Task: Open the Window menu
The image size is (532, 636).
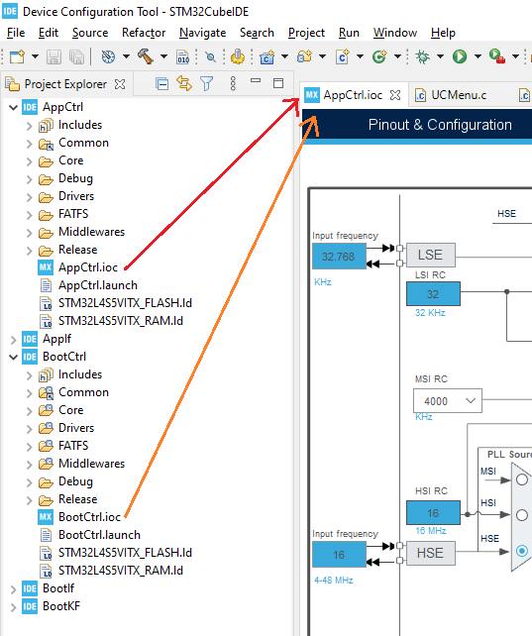Action: coord(395,33)
